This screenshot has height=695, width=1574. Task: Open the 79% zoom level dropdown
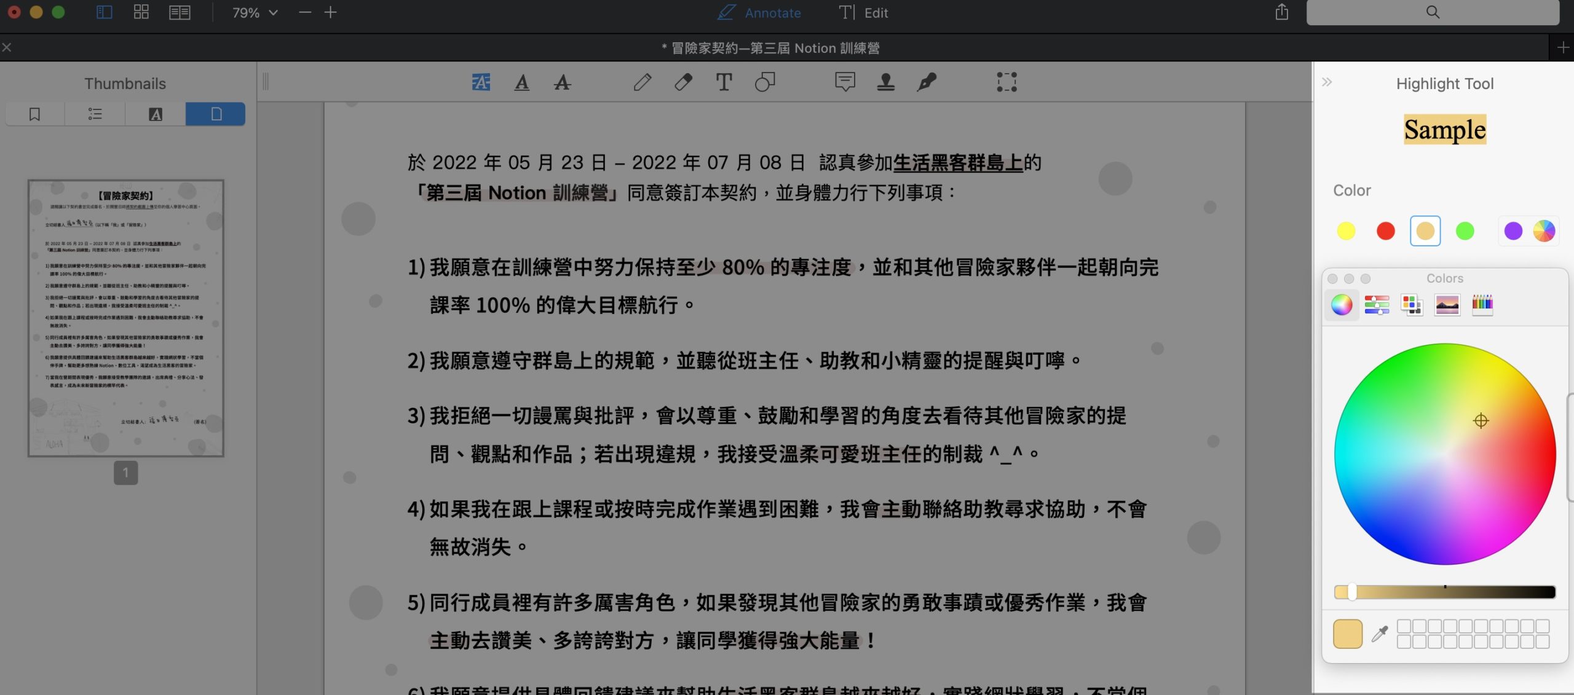pyautogui.click(x=255, y=13)
